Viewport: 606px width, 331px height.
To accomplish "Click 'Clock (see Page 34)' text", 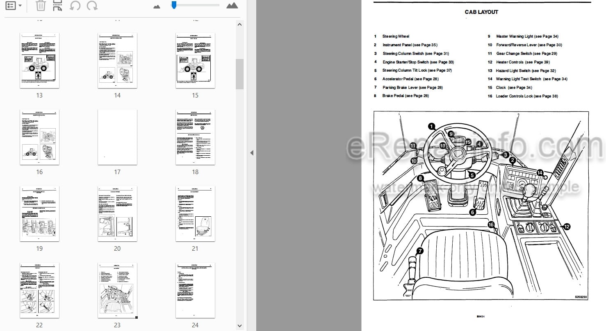I will (x=514, y=88).
